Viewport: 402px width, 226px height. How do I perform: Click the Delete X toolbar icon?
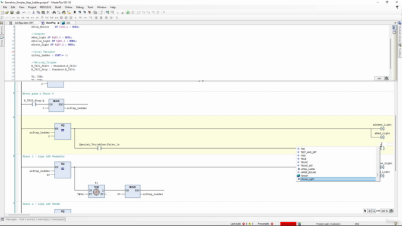click(x=48, y=13)
